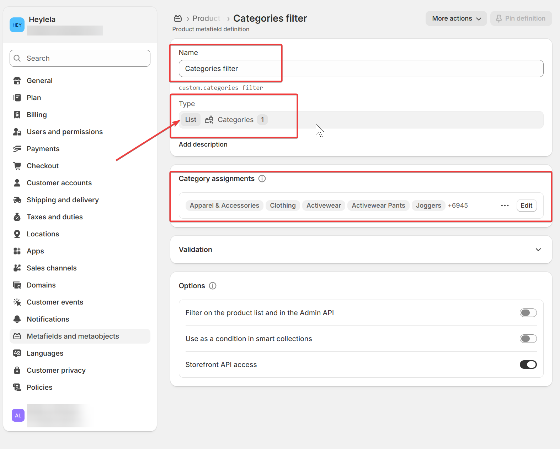This screenshot has width=560, height=449.
Task: Open Customer accounts settings
Action: click(x=80, y=183)
